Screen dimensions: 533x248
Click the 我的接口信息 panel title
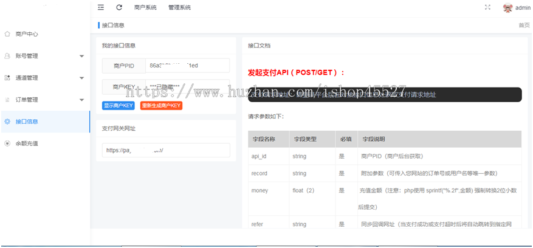(x=119, y=46)
